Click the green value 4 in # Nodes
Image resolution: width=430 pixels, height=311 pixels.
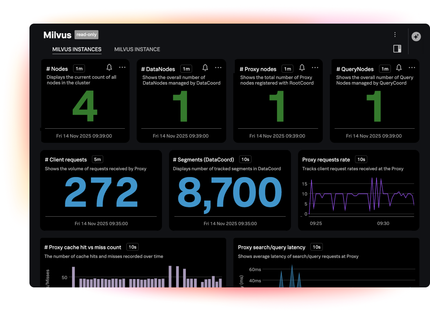click(x=85, y=106)
